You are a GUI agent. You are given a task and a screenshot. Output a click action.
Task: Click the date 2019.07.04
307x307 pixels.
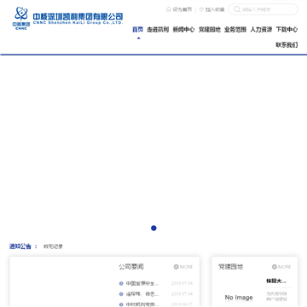(x=182, y=294)
